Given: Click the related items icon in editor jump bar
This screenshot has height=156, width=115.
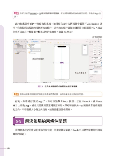Looking at the screenshot, I should 28,41.
